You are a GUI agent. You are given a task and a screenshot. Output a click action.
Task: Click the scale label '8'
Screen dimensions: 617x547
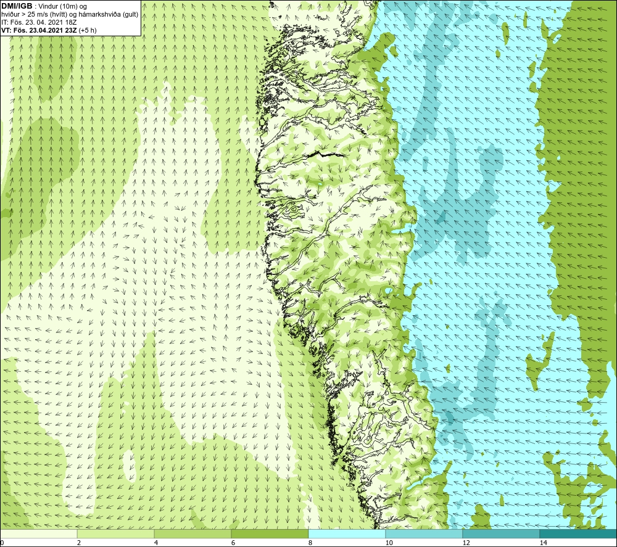point(310,543)
